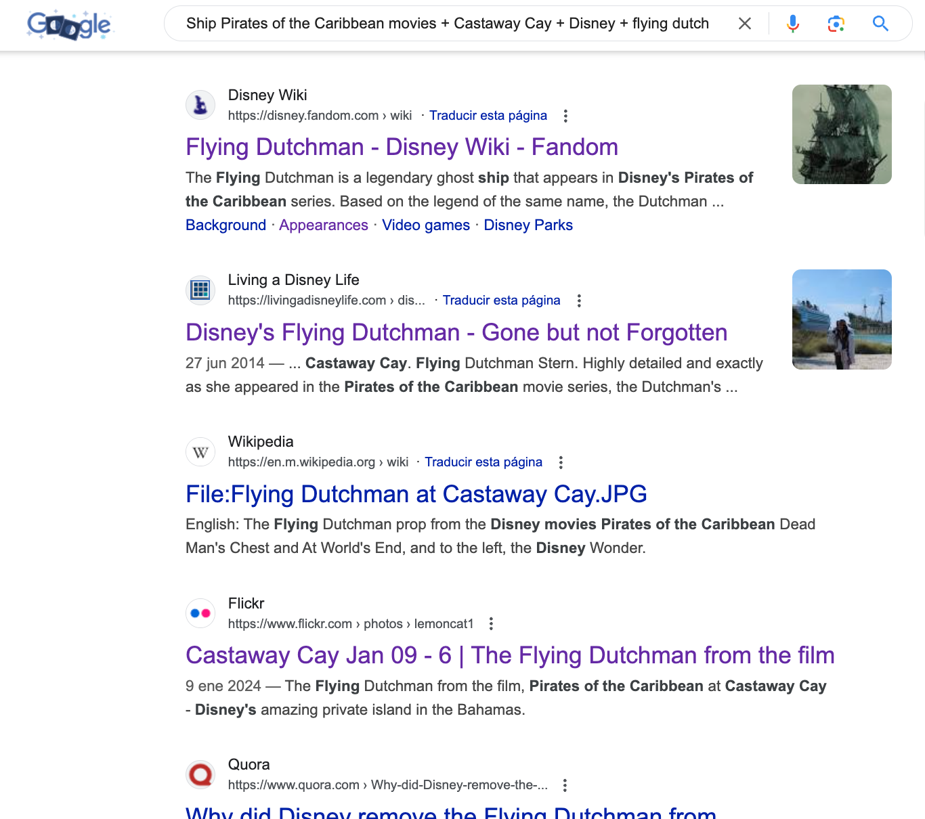Open more options for Living a Disney Life result
Image resolution: width=925 pixels, height=819 pixels.
pos(579,301)
